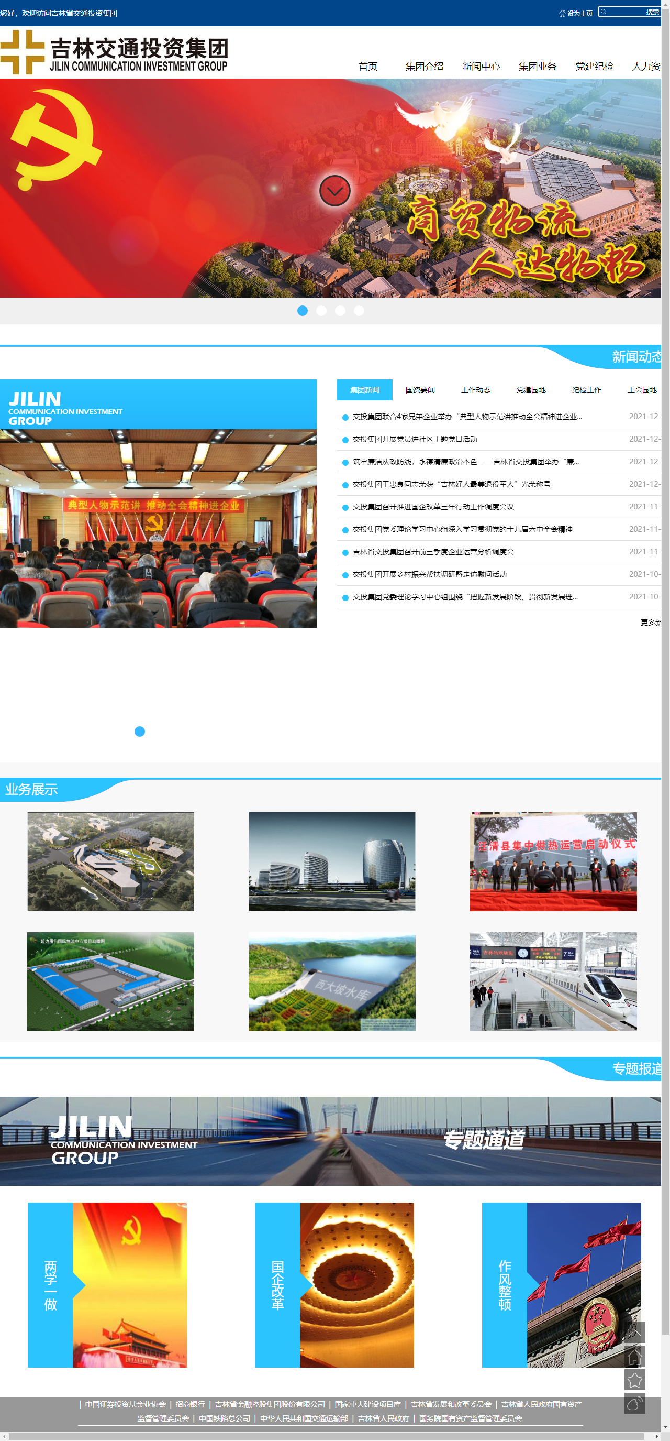The height and width of the screenshot is (1441, 670).
Task: Open 吉林省金融控股集团股份有限公司 footer link
Action: click(x=270, y=1404)
